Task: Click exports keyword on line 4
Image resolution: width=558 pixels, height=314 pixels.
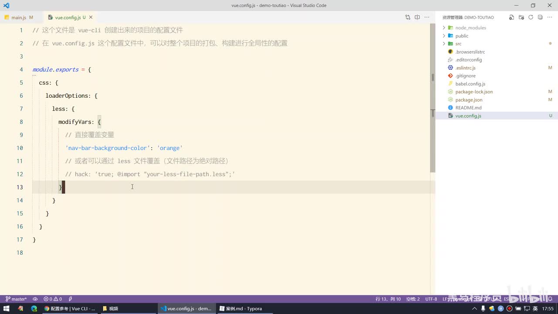Action: 67,69
